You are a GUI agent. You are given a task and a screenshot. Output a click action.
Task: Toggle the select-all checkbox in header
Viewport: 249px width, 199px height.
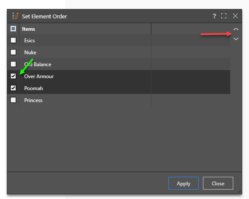click(13, 29)
